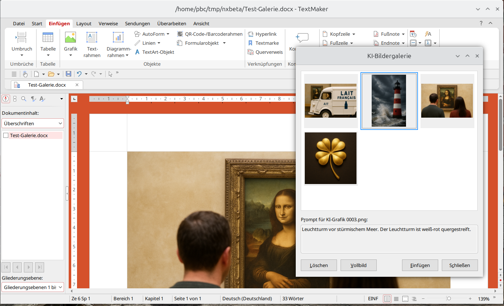
Task: Switch to standard page view in status bar
Action: point(387,299)
